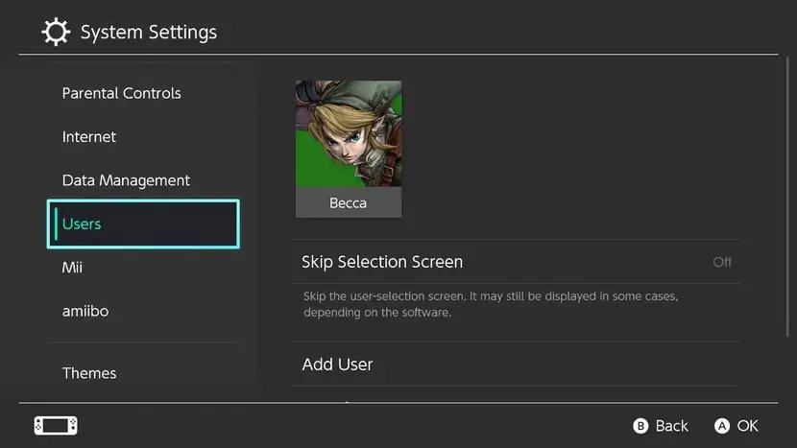The height and width of the screenshot is (448, 797).
Task: Toggle the Skip Selection Screen Off value
Action: (721, 262)
